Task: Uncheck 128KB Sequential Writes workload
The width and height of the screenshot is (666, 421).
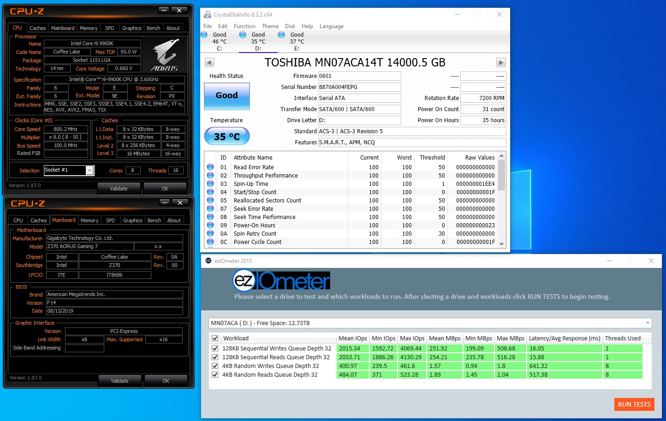Action: click(215, 349)
